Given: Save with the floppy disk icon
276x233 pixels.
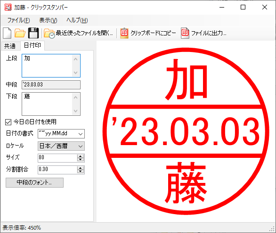Looking at the screenshot, I should click(x=33, y=33).
